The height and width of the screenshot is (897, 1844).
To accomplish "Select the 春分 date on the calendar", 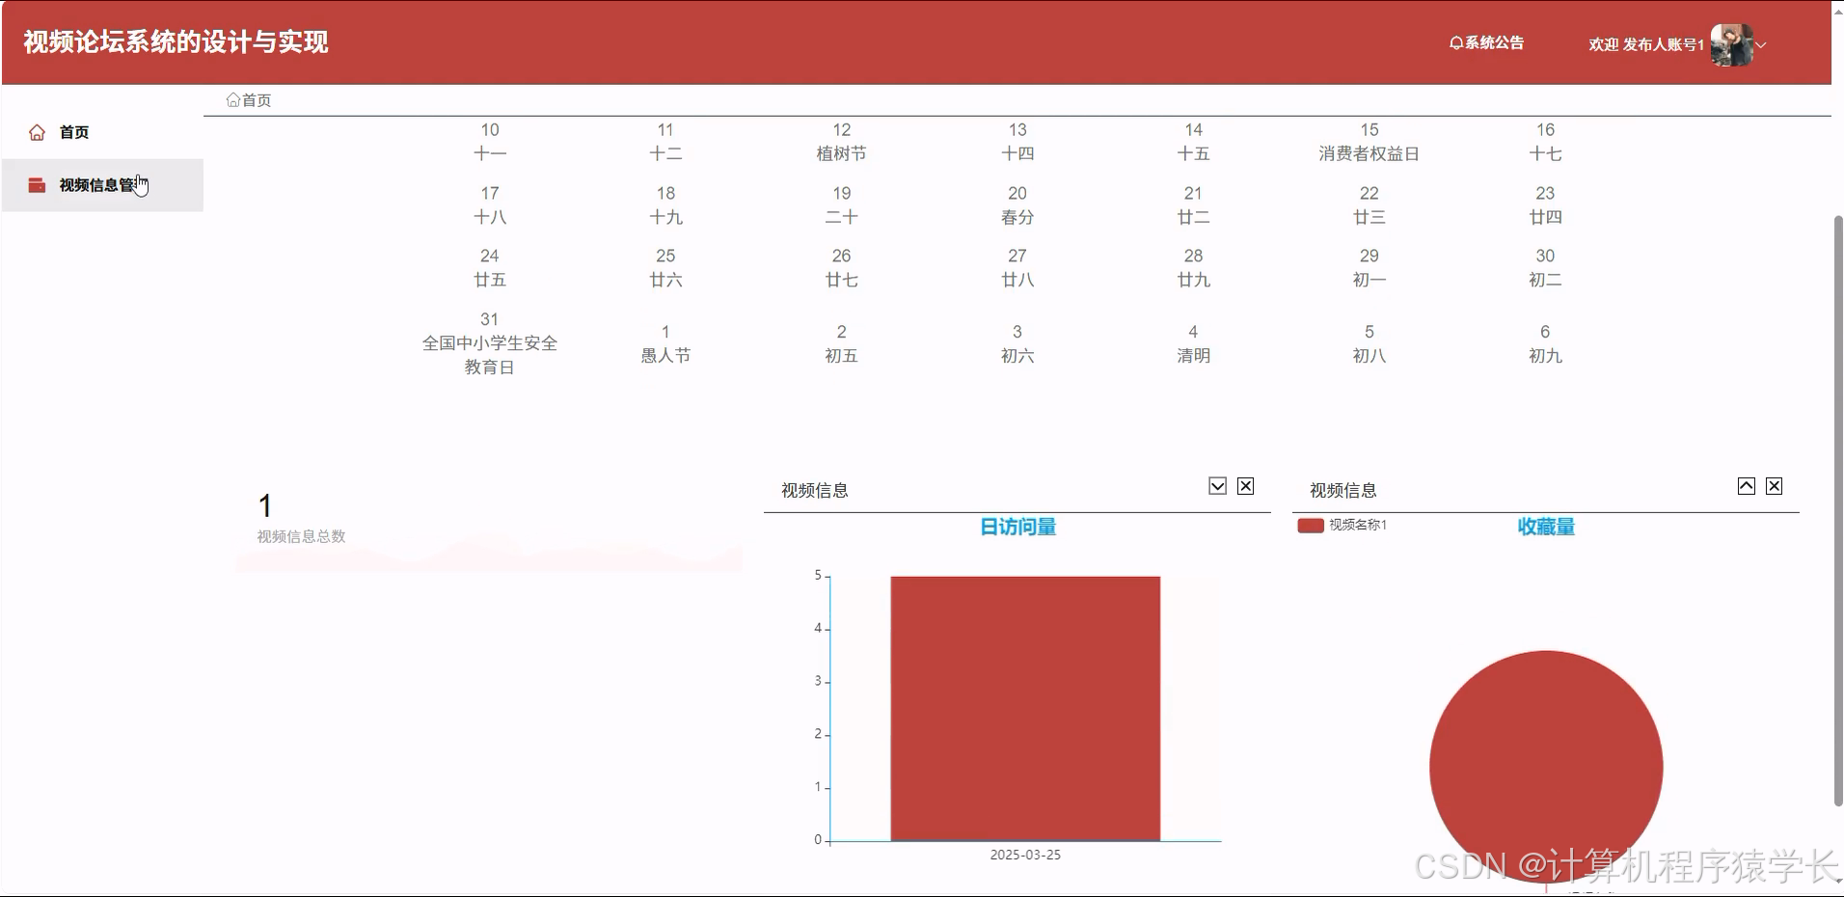I will click(1017, 204).
